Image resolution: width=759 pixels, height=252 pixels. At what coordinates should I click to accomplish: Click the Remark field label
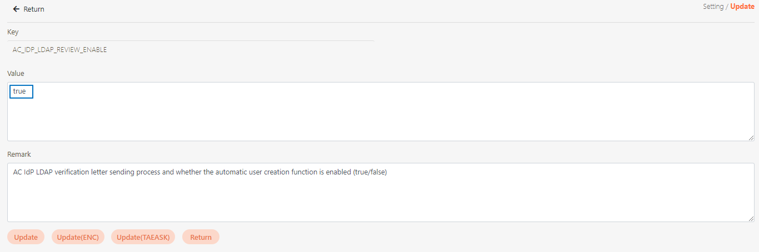[19, 154]
